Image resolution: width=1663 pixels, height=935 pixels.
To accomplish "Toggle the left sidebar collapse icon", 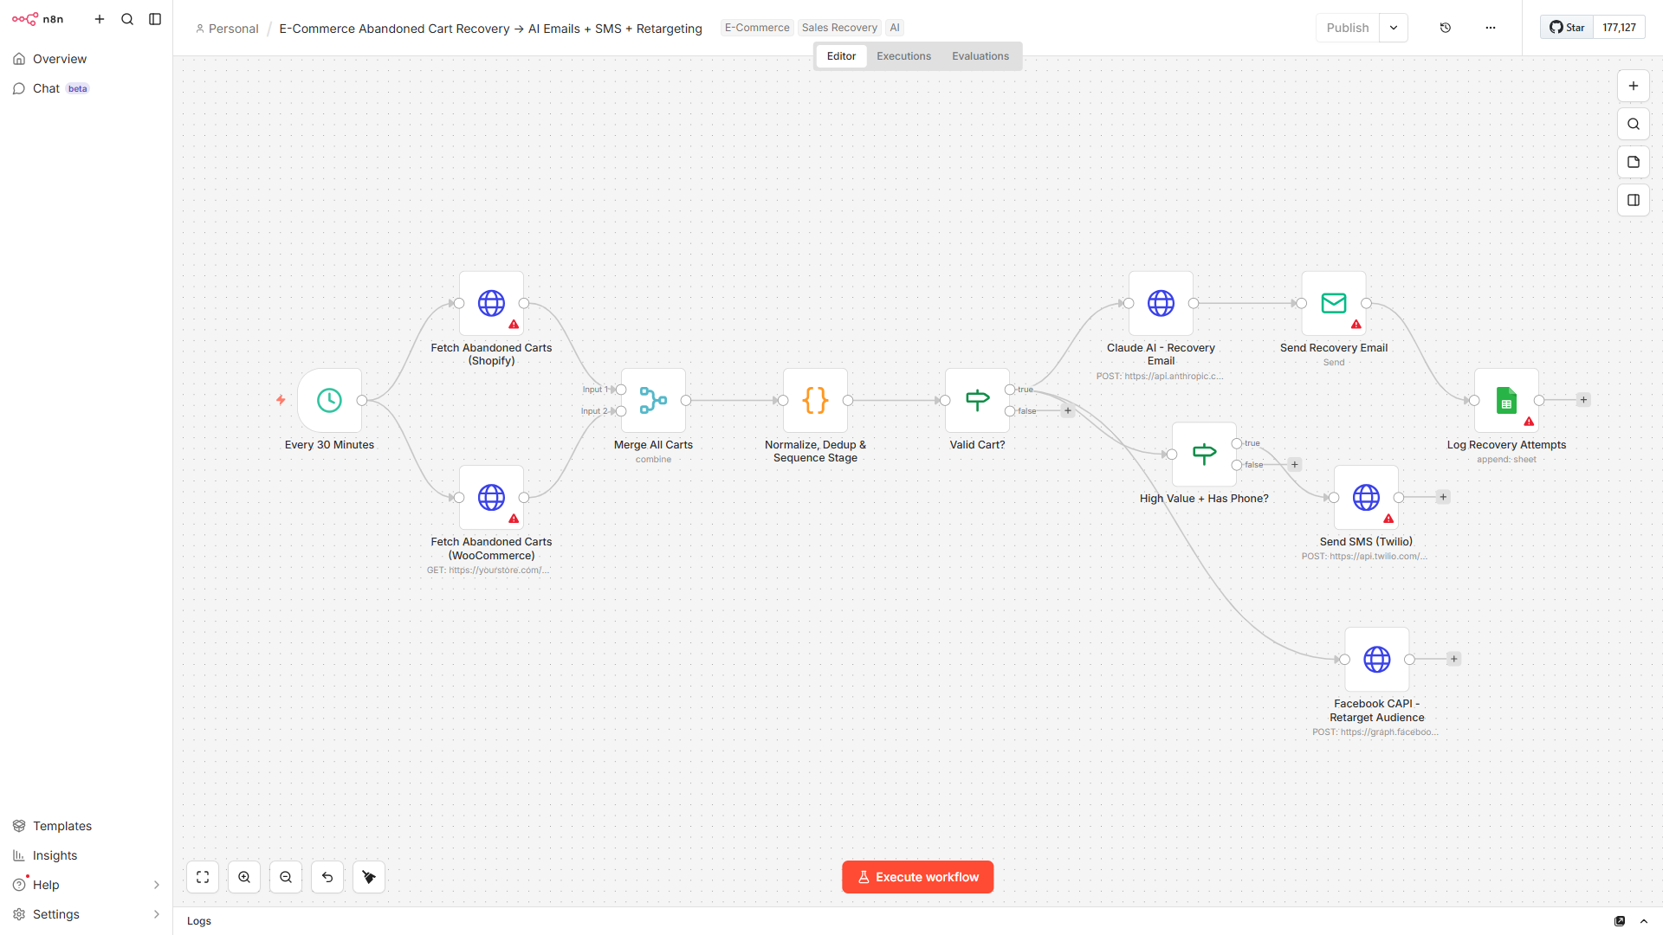I will pyautogui.click(x=155, y=18).
